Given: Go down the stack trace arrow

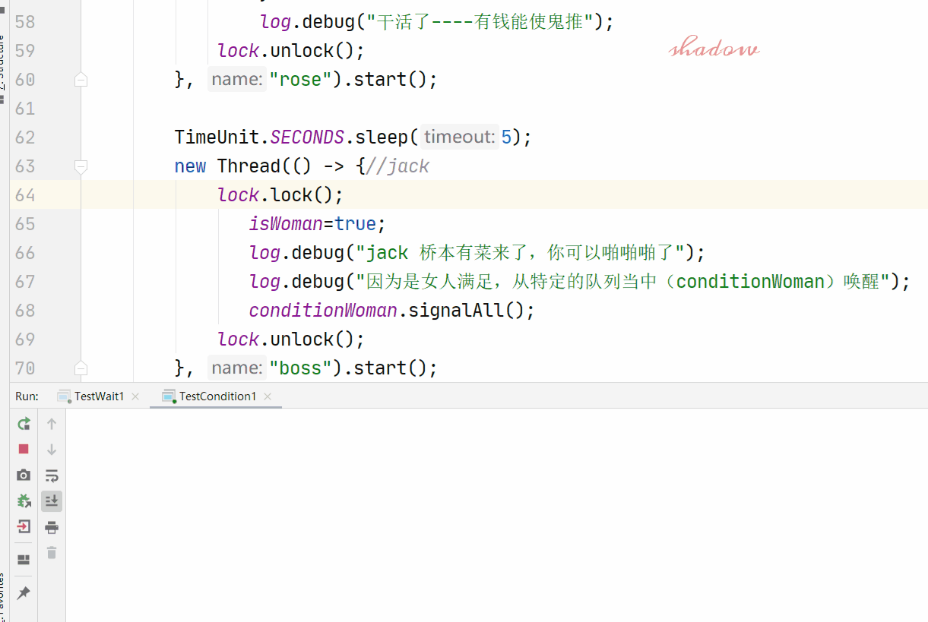Looking at the screenshot, I should (52, 450).
